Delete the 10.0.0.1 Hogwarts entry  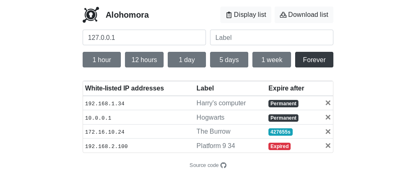tap(328, 117)
